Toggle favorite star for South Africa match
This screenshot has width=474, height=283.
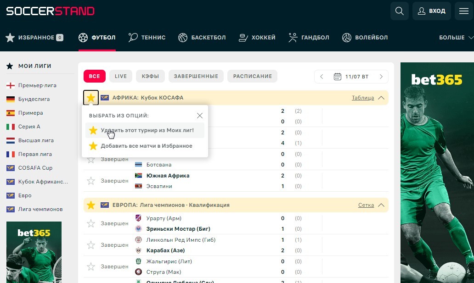pyautogui.click(x=91, y=181)
